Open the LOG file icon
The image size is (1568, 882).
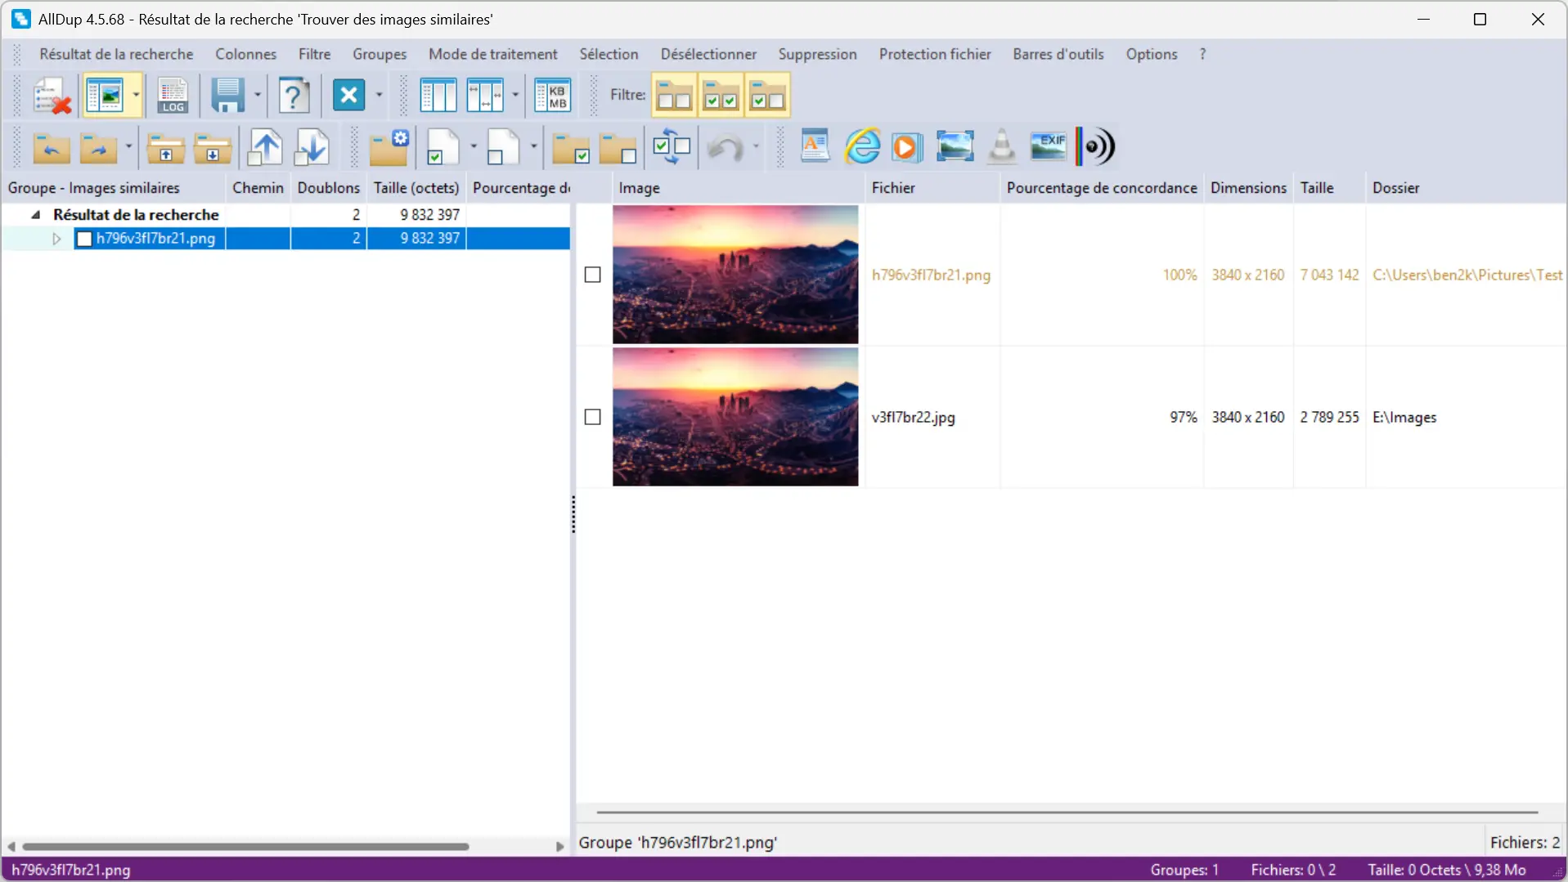(173, 96)
